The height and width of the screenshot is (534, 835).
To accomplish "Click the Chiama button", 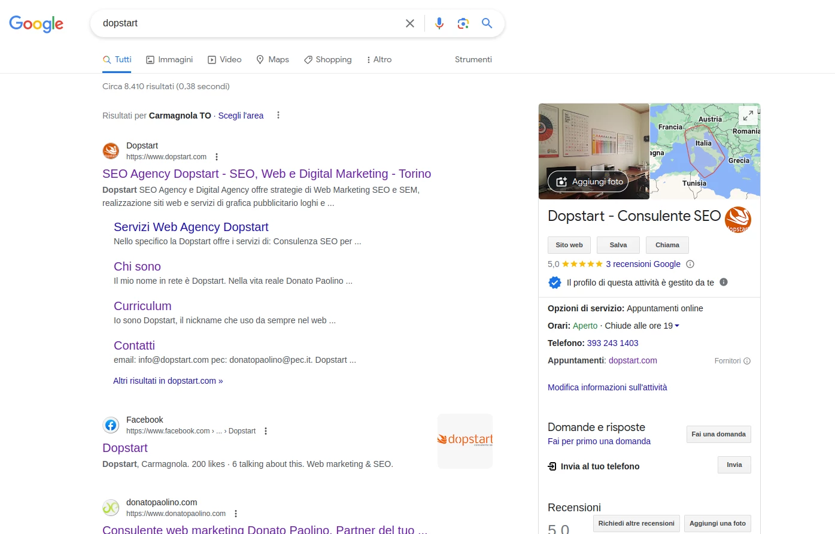I will (667, 245).
